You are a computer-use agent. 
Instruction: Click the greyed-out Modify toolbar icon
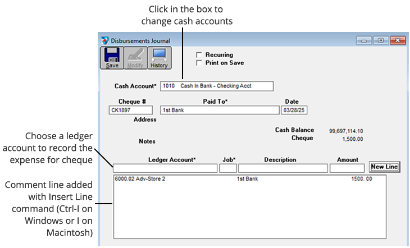pos(135,57)
